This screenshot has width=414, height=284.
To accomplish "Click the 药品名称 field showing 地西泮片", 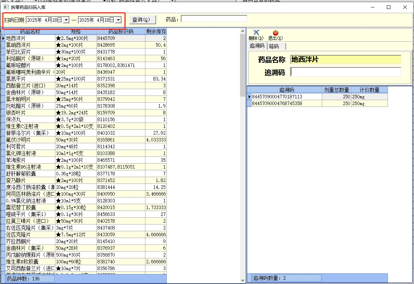I will coord(346,60).
